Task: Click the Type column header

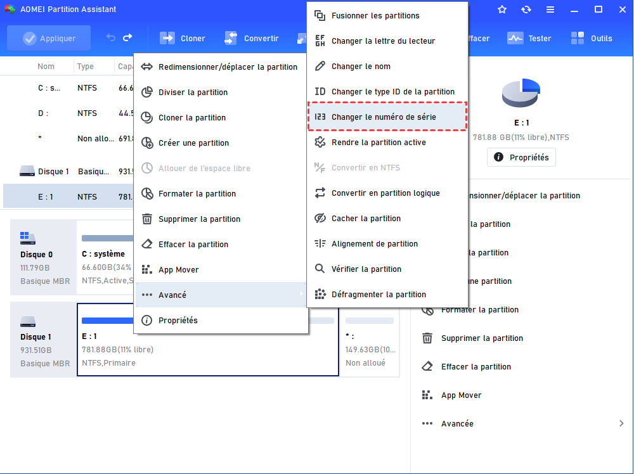Action: 86,67
